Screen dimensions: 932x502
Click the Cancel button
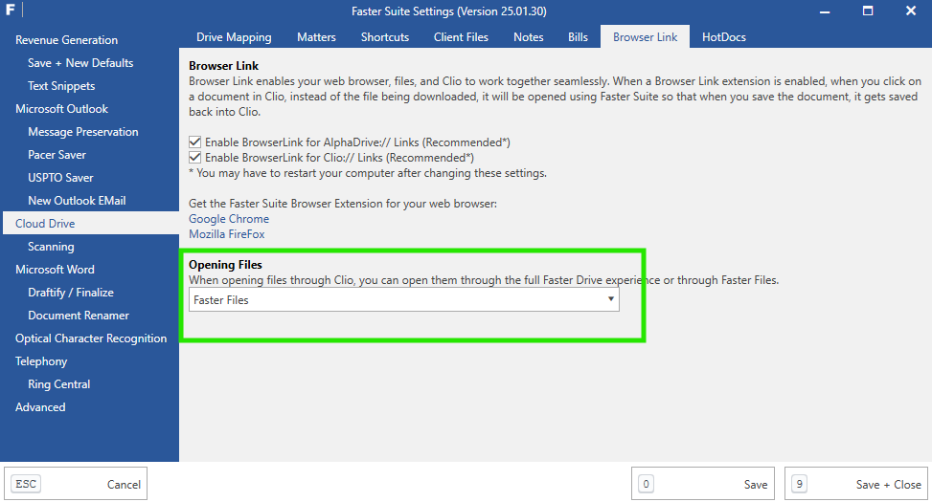point(76,484)
